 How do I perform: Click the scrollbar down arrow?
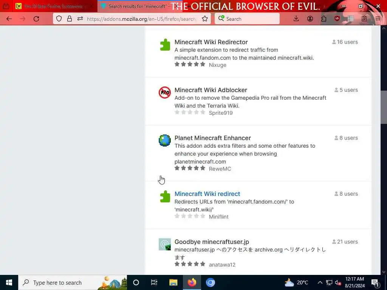(384, 272)
